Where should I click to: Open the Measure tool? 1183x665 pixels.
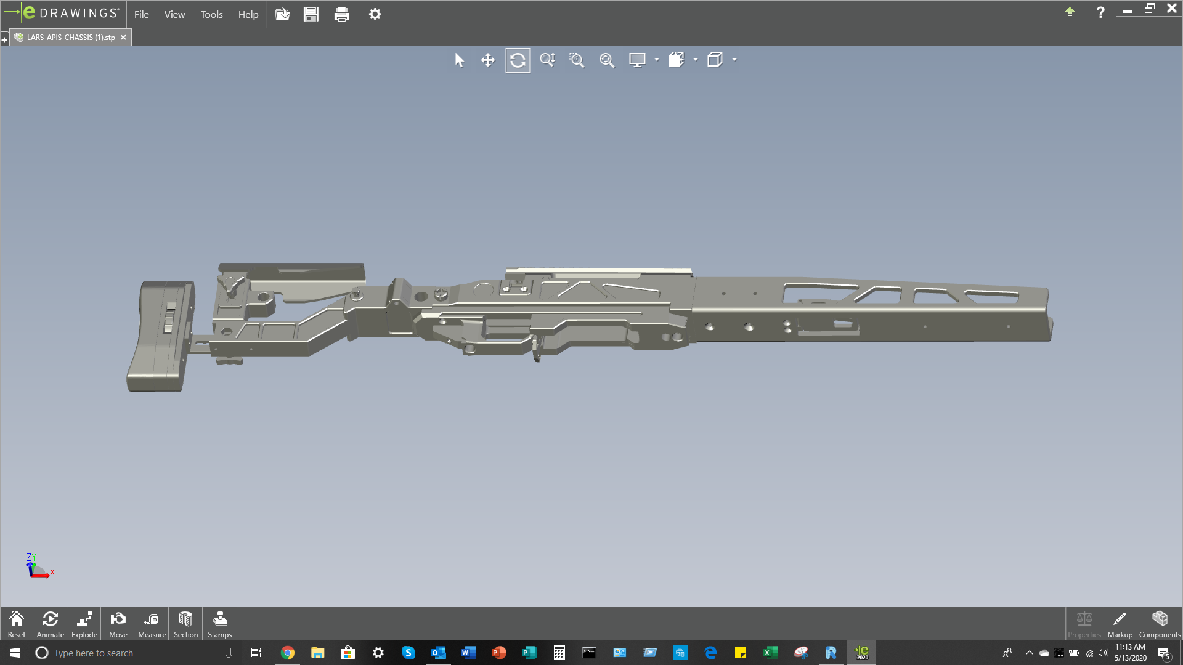(152, 624)
